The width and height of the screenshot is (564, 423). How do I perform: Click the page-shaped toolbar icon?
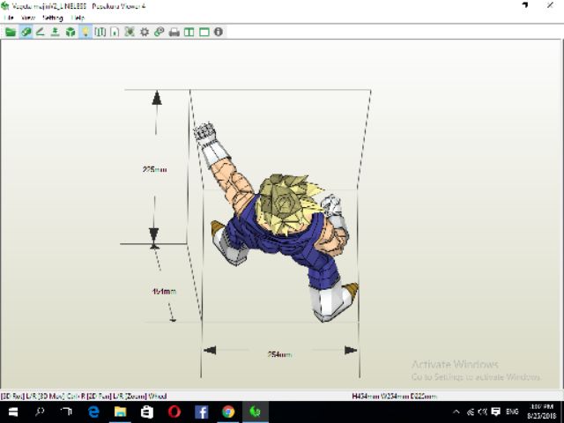[x=115, y=32]
